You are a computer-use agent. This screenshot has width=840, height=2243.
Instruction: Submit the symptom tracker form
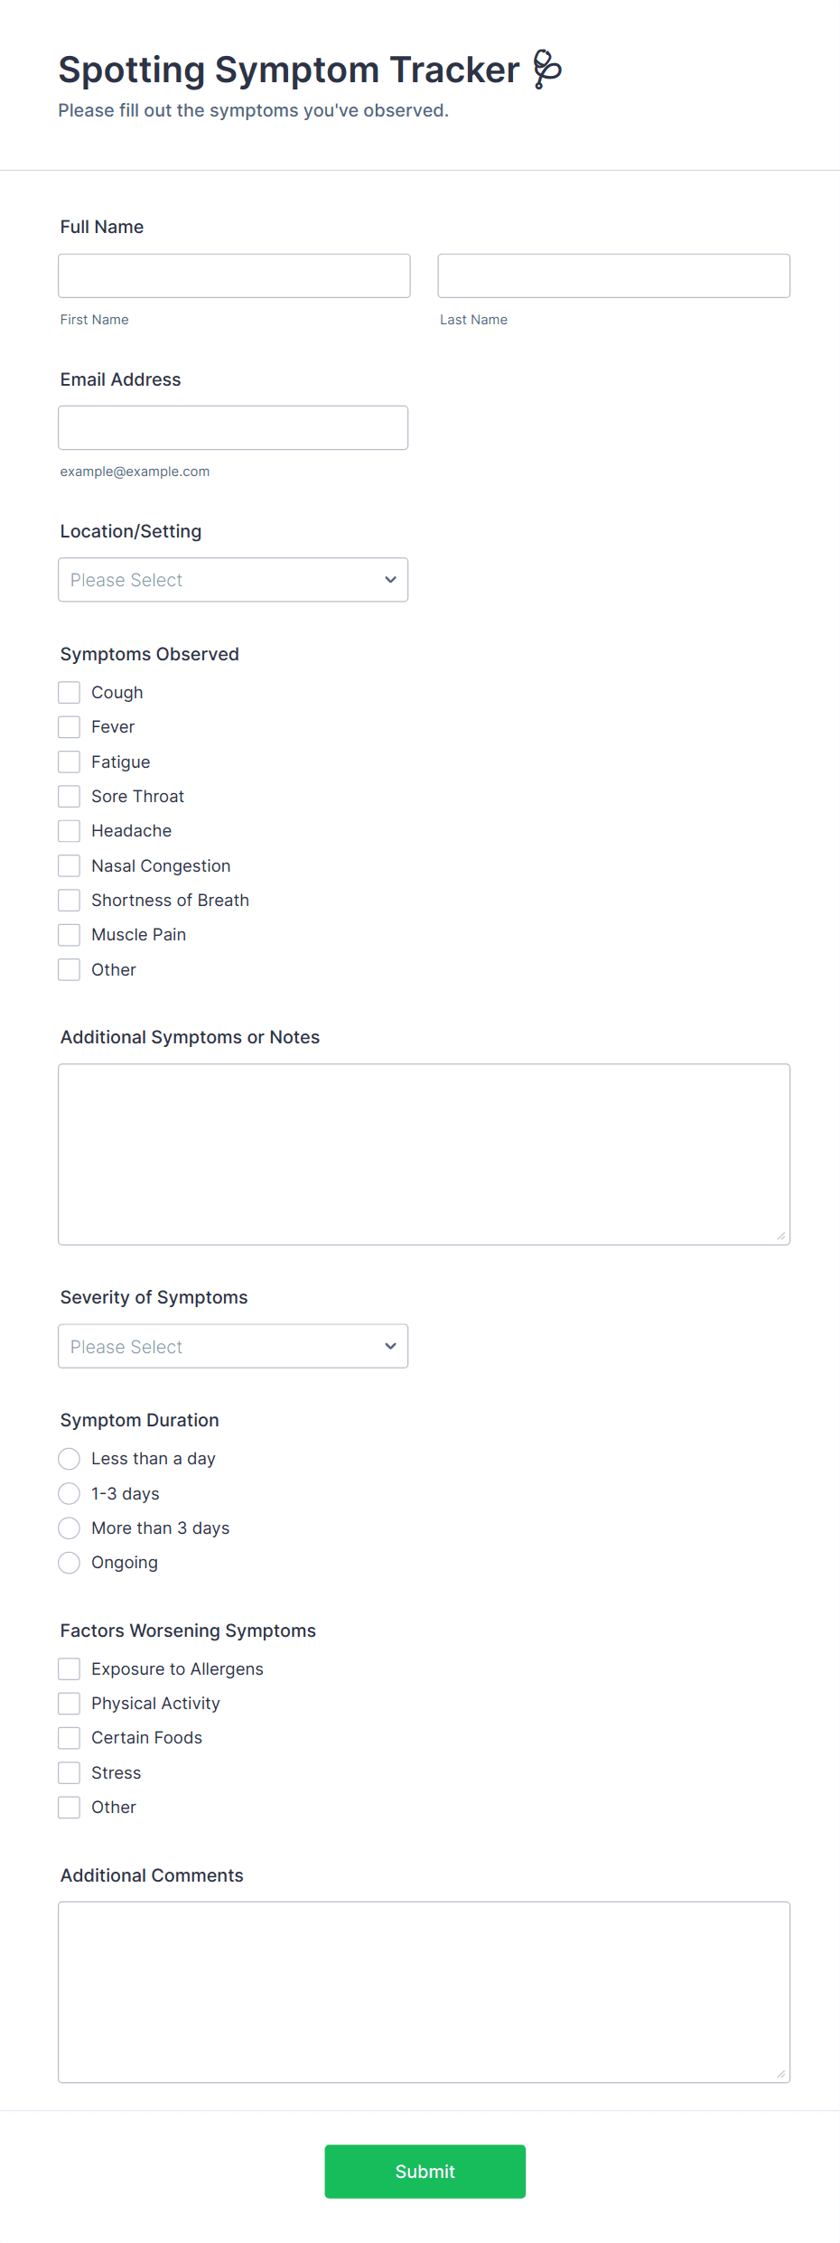(425, 2171)
